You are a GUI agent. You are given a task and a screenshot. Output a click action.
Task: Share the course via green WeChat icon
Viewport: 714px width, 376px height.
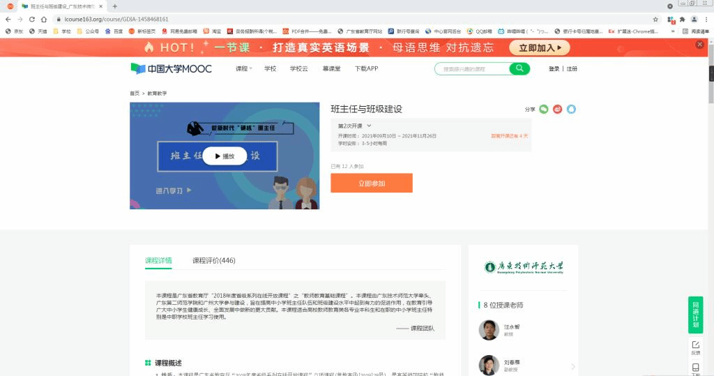(x=544, y=110)
